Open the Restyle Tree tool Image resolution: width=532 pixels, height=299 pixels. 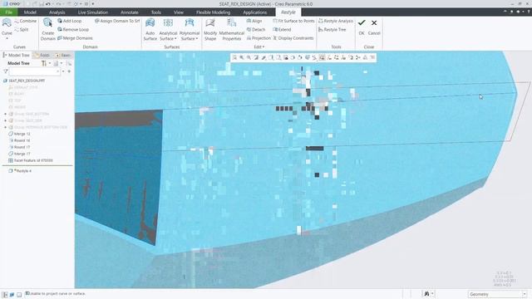click(x=332, y=30)
